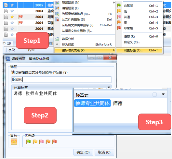Click the pink flag icon beside 普通
Image resolution: width=172 pixels, height=159 pixels.
(119, 17)
